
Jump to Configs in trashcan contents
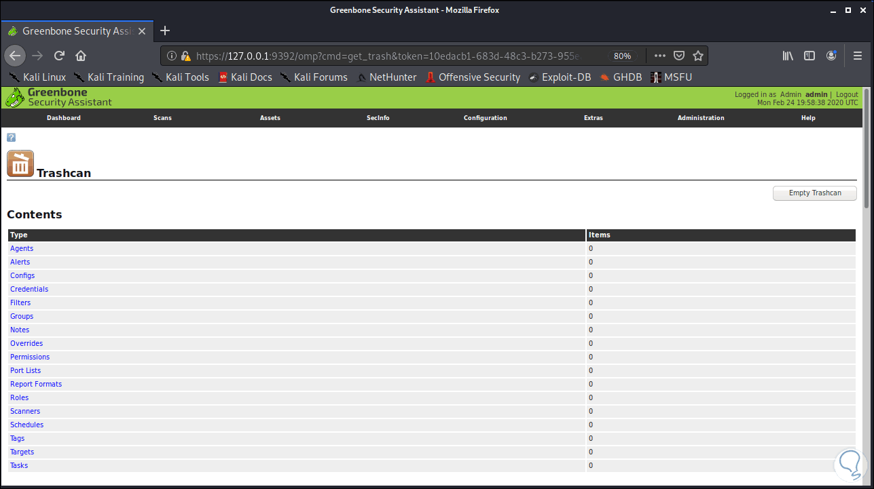22,275
